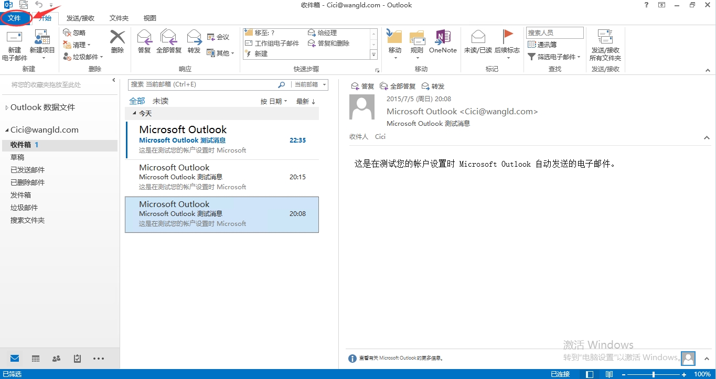The height and width of the screenshot is (379, 716).
Task: Switch to the Folder (文件夹) tab
Action: (119, 18)
